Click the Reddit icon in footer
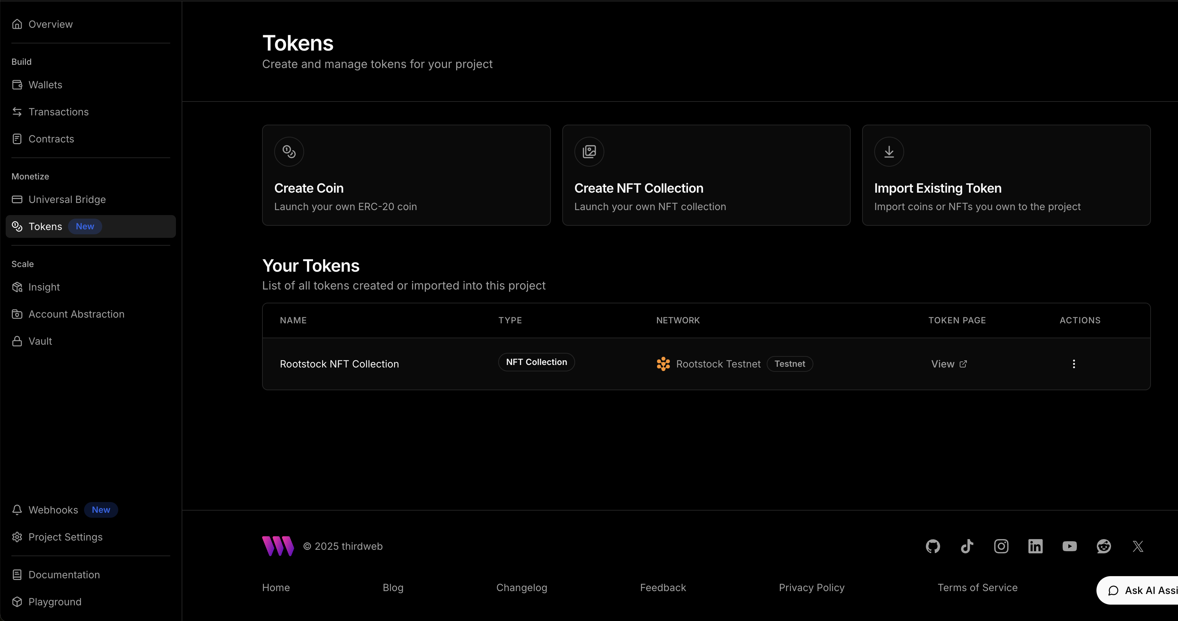This screenshot has height=621, width=1178. pyautogui.click(x=1104, y=546)
